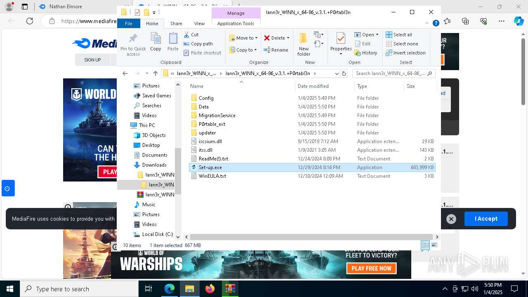Switch to the Share ribbon tab
528x297 pixels.
pos(176,24)
